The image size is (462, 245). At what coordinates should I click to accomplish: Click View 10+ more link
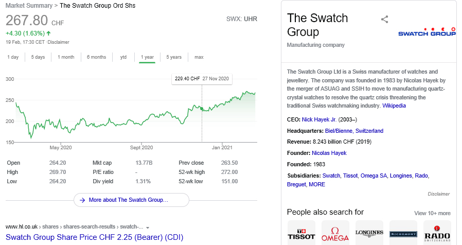coord(432,213)
